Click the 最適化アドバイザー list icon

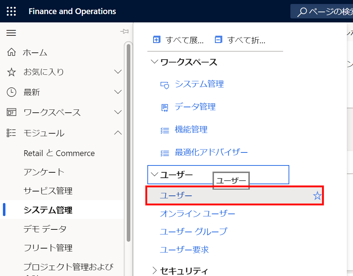pyautogui.click(x=165, y=153)
